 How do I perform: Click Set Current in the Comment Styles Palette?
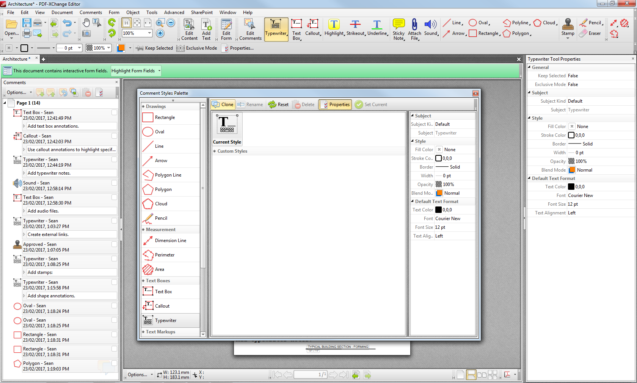point(371,104)
